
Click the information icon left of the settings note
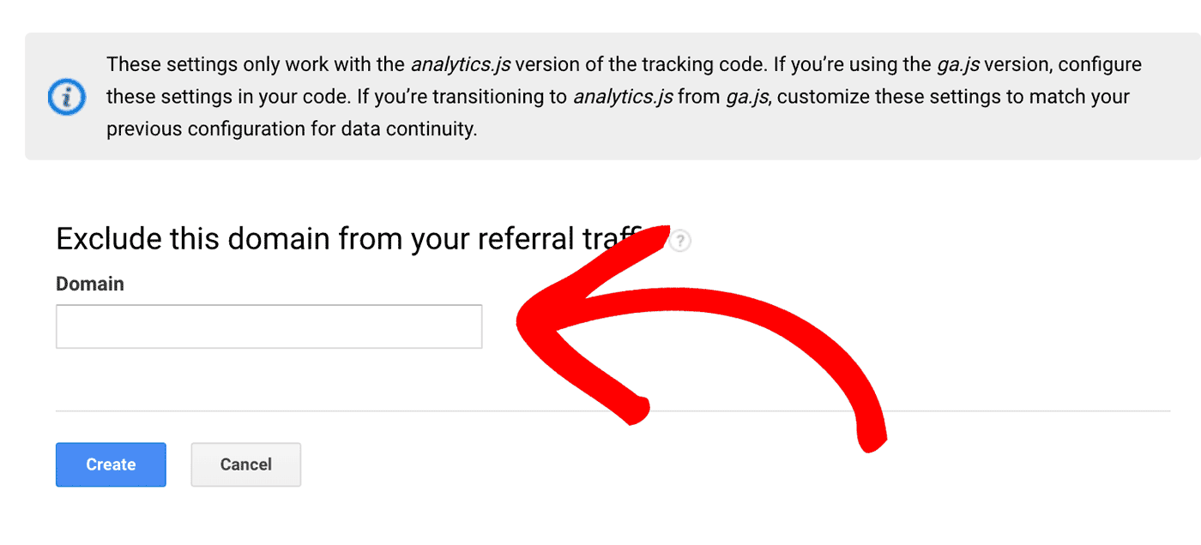click(x=67, y=97)
